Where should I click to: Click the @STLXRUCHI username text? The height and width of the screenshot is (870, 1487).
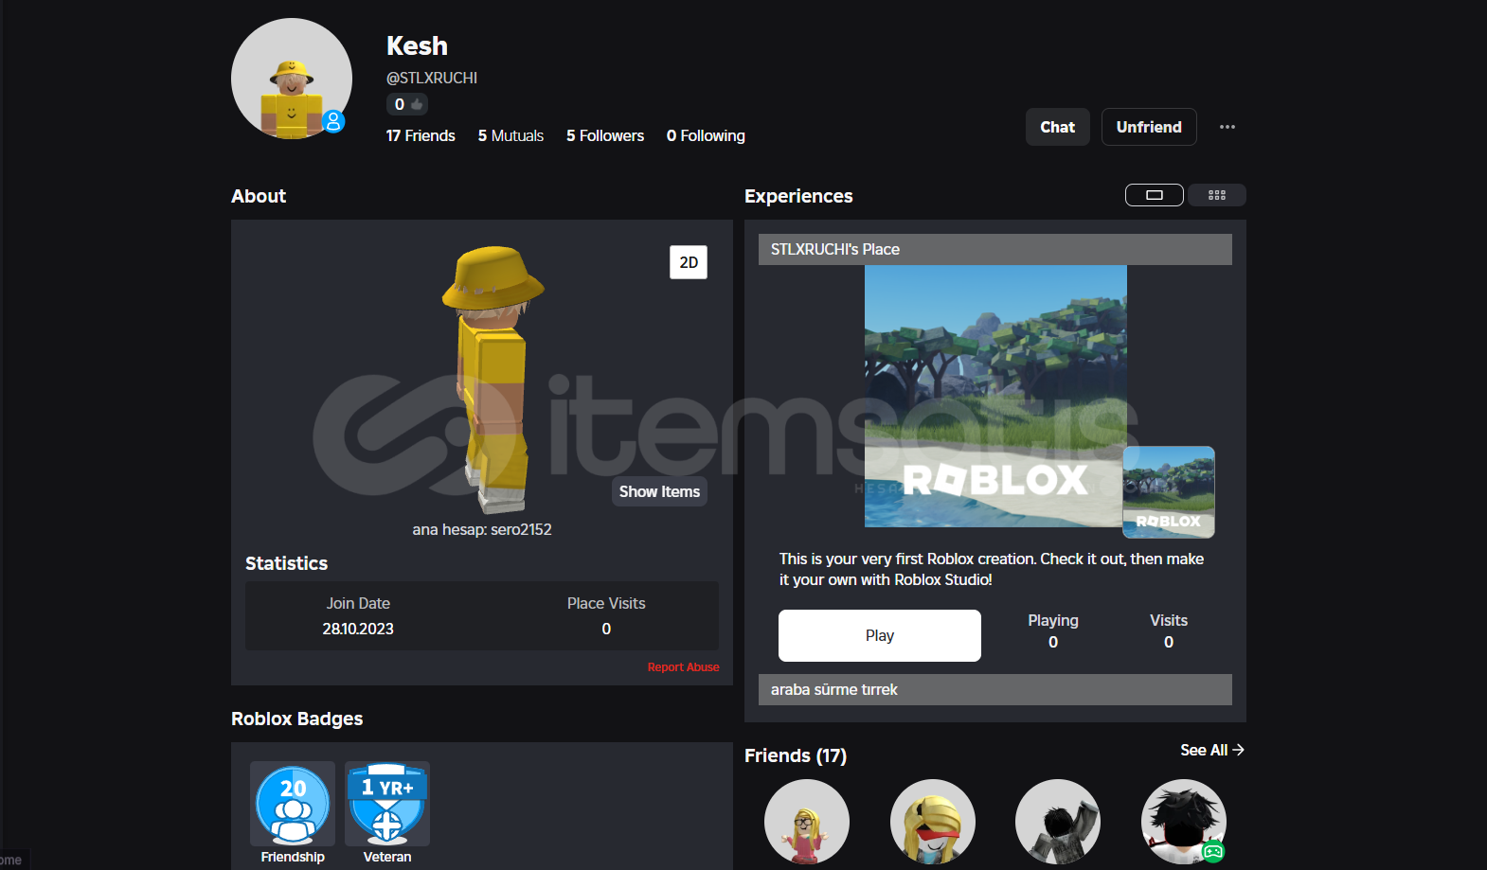coord(432,78)
